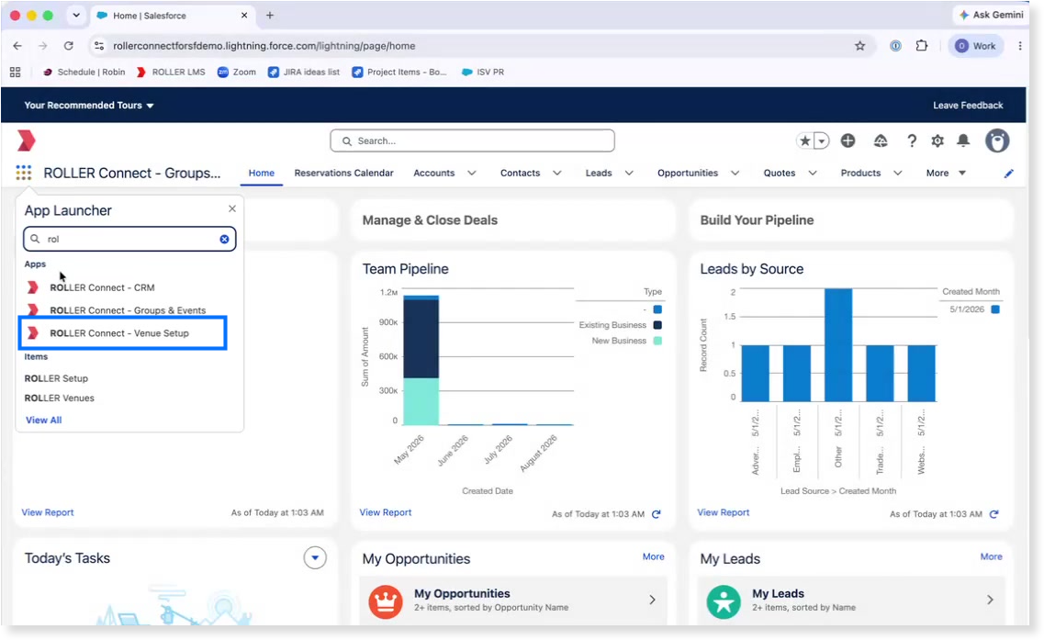Viewport: 1044px width, 640px height.
Task: Open the JIRA ideas list bookmark
Action: pos(304,72)
